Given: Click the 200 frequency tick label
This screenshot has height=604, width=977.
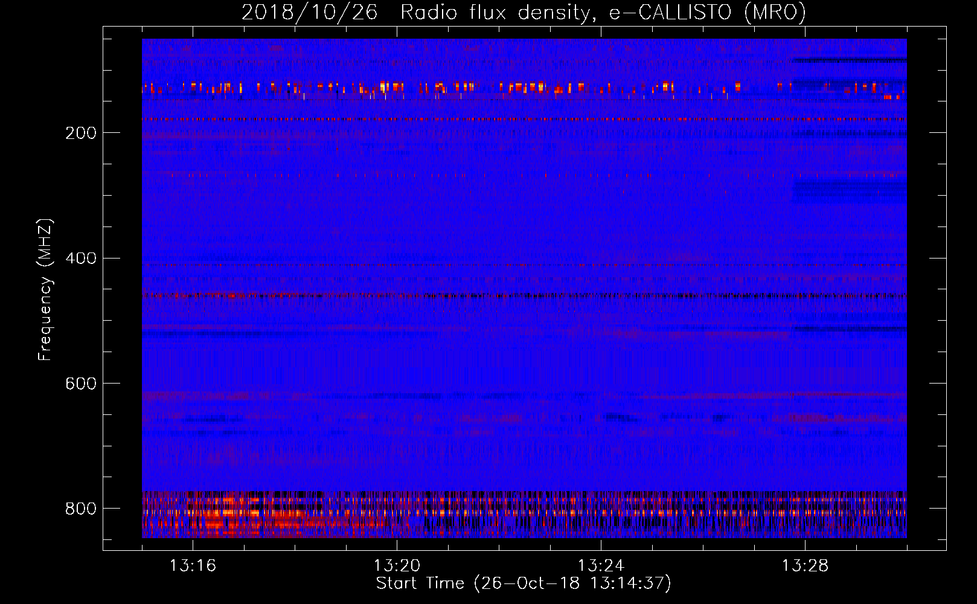Looking at the screenshot, I should click(x=81, y=133).
